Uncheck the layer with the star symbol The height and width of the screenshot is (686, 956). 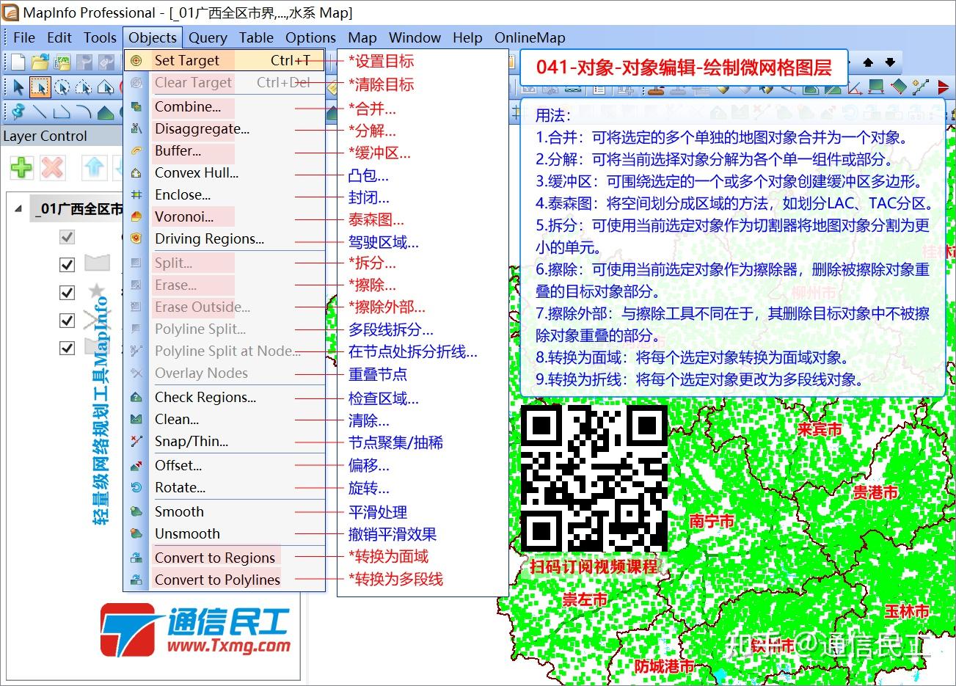(x=67, y=292)
